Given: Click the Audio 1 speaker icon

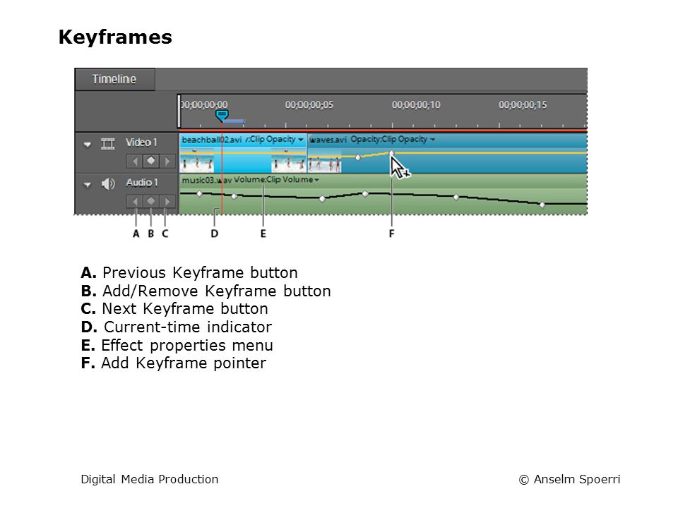Looking at the screenshot, I should [107, 184].
